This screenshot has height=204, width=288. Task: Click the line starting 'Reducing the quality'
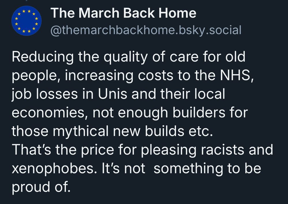coord(128,57)
